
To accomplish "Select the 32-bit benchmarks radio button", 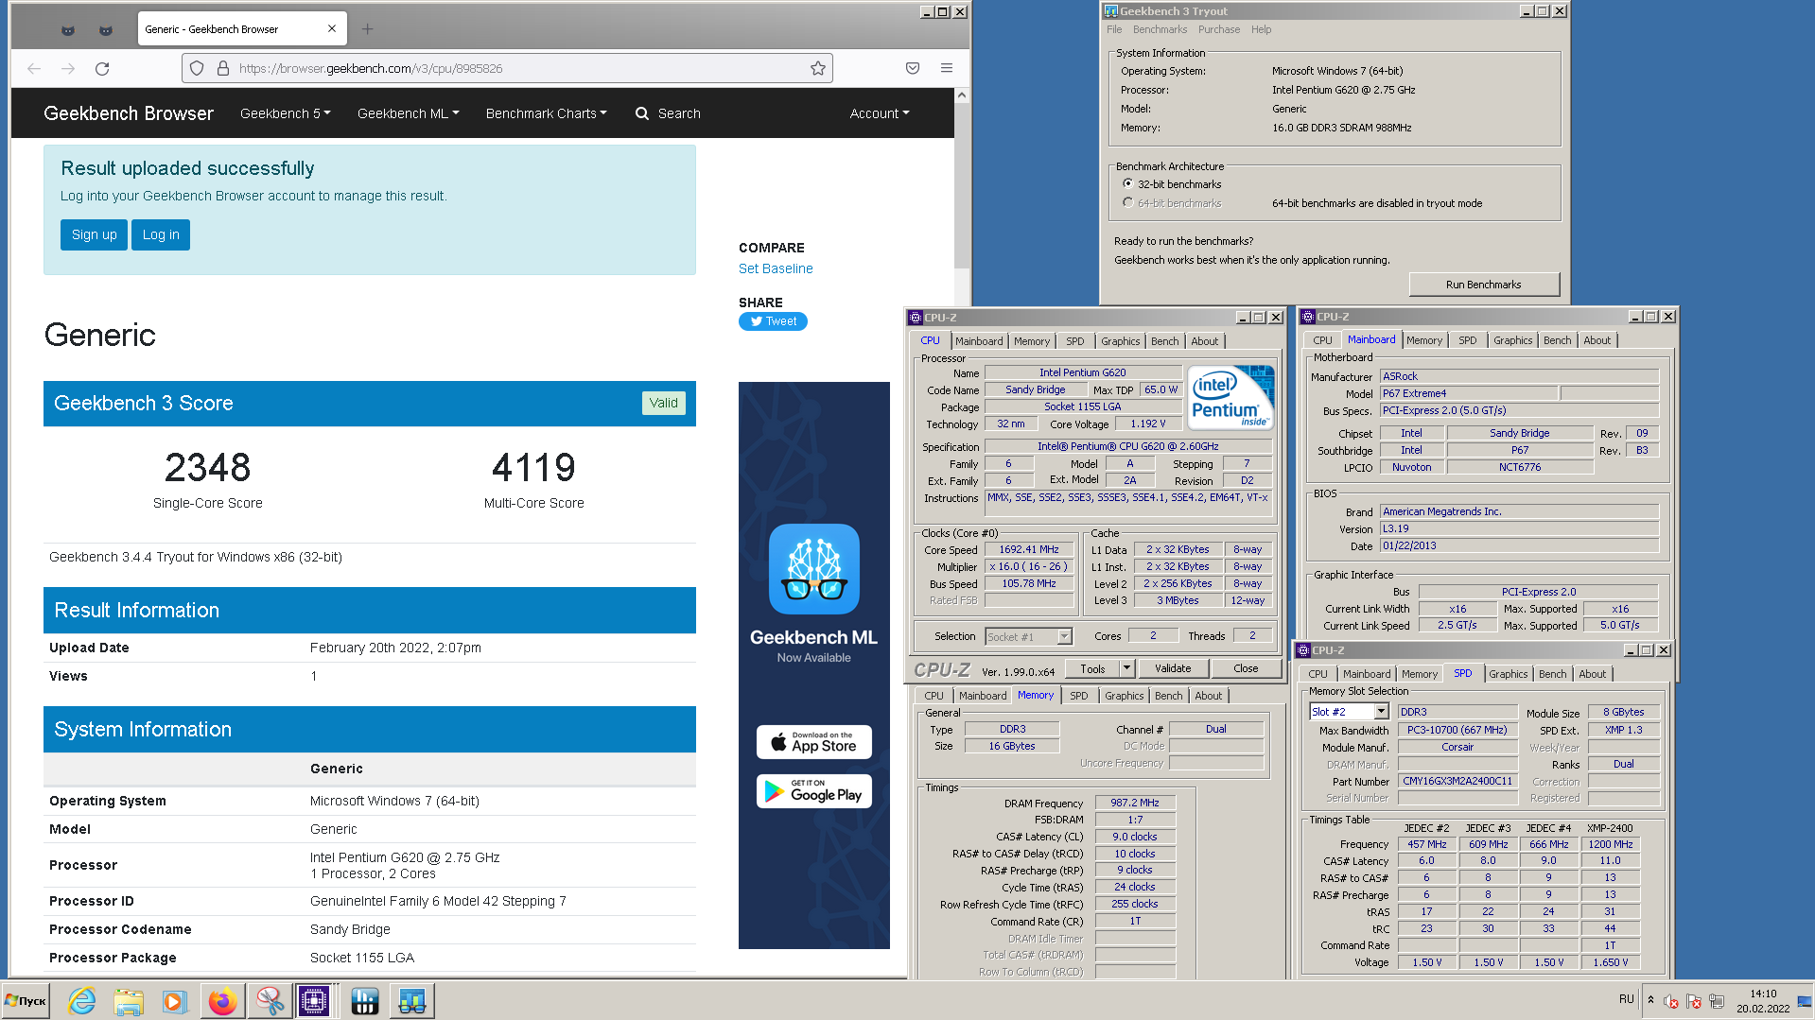I will click(1127, 184).
